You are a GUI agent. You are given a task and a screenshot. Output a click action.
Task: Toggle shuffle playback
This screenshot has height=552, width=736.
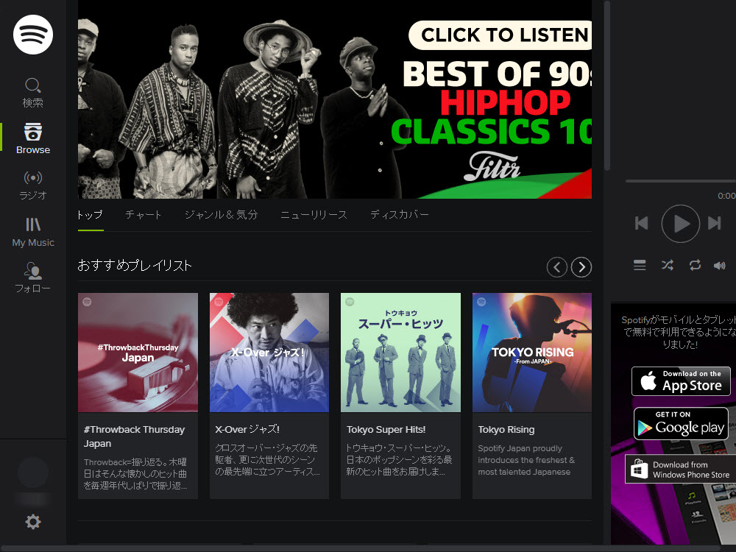click(667, 265)
